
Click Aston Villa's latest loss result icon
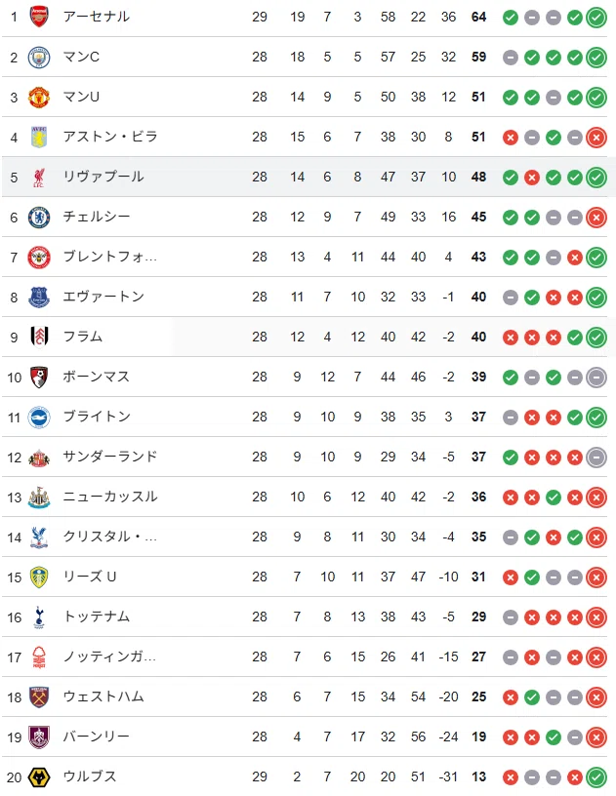pos(596,138)
